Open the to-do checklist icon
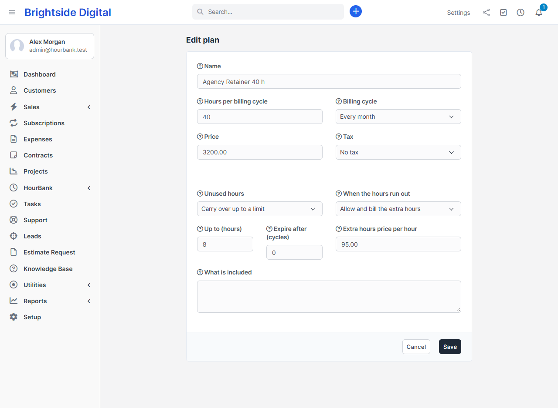 [x=504, y=13]
